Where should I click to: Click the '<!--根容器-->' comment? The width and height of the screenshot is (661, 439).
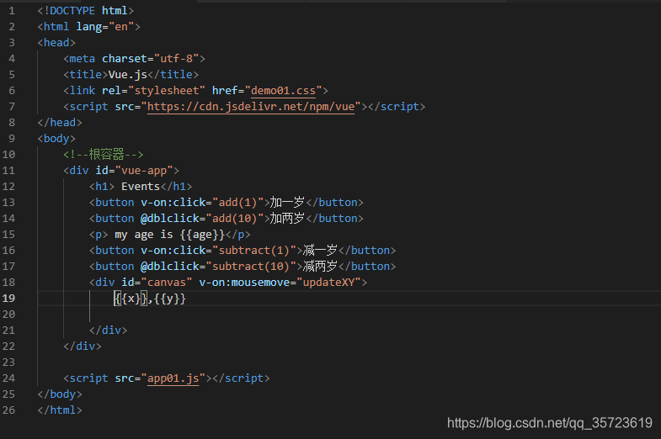(104, 155)
